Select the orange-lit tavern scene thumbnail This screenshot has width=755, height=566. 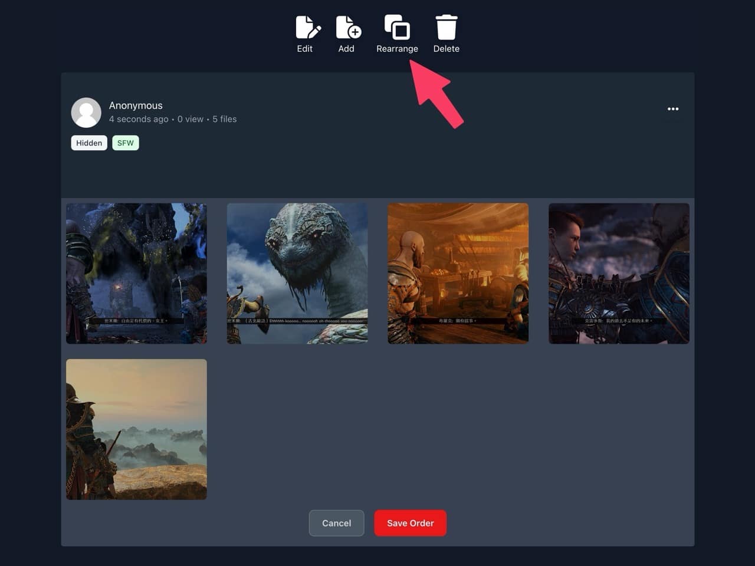(x=458, y=273)
